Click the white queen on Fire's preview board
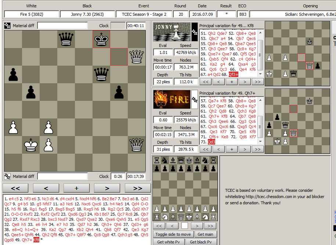This screenshot has width=336, height=245. pyautogui.click(x=293, y=133)
